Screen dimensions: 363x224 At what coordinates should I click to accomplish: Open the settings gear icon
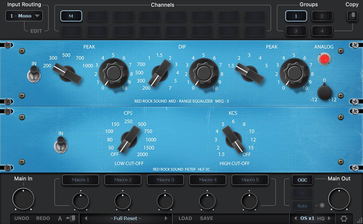(x=344, y=219)
